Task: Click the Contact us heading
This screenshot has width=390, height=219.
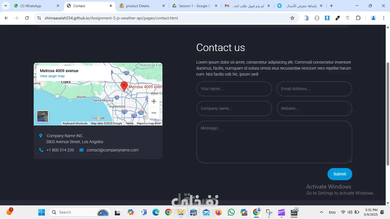Action: click(x=221, y=48)
